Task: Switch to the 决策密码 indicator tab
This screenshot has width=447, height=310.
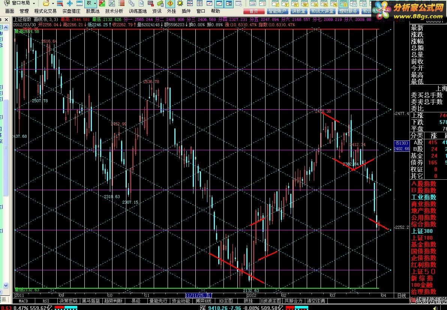Action: pos(68,301)
